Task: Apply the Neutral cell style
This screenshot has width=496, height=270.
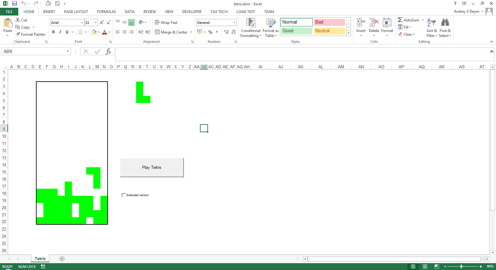Action: coord(329,31)
